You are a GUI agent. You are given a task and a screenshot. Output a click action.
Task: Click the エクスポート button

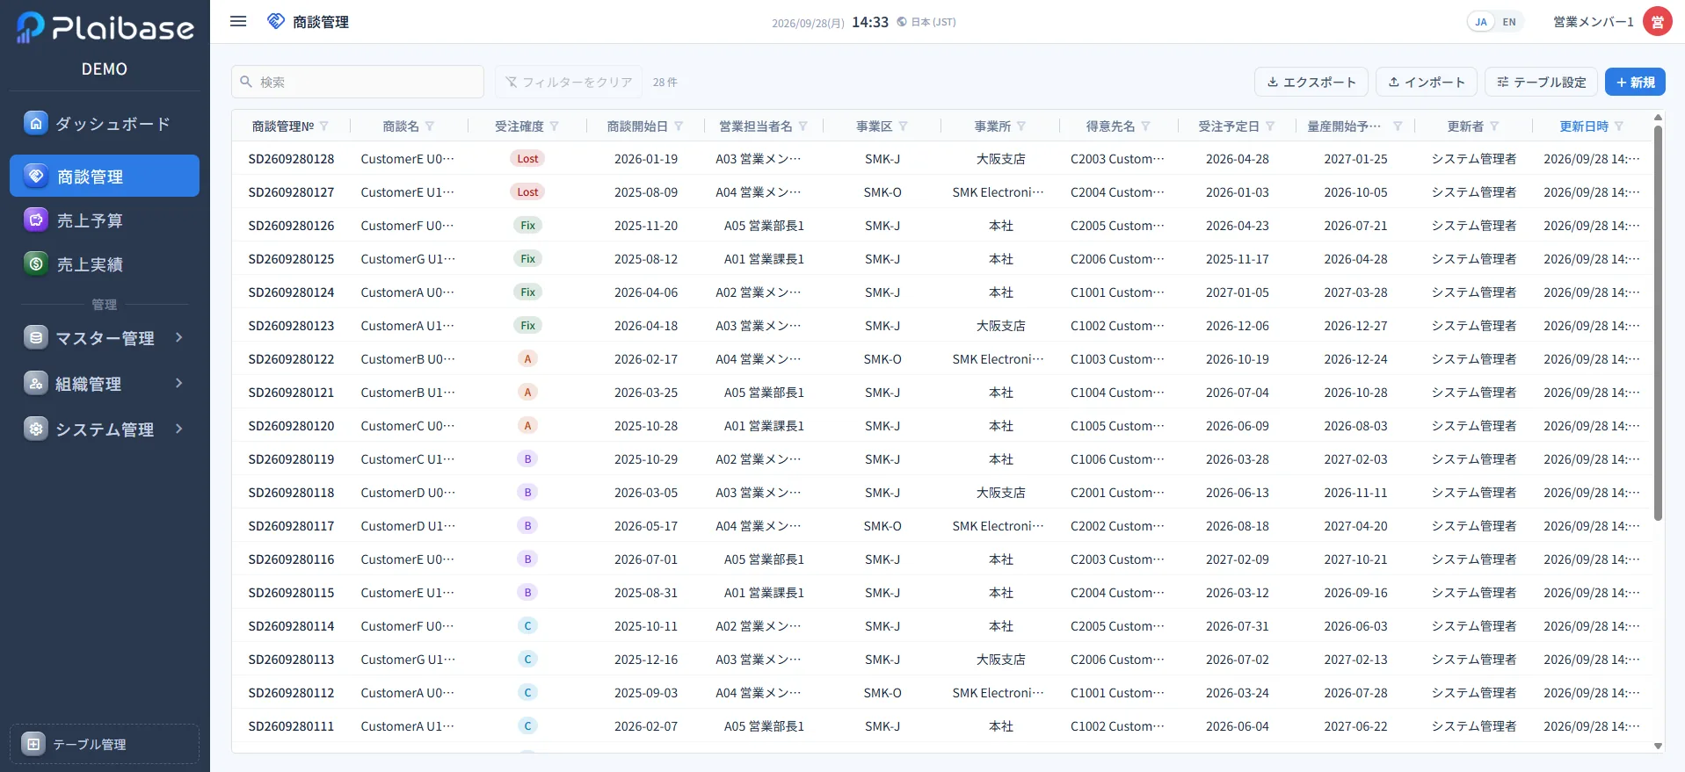(1311, 82)
